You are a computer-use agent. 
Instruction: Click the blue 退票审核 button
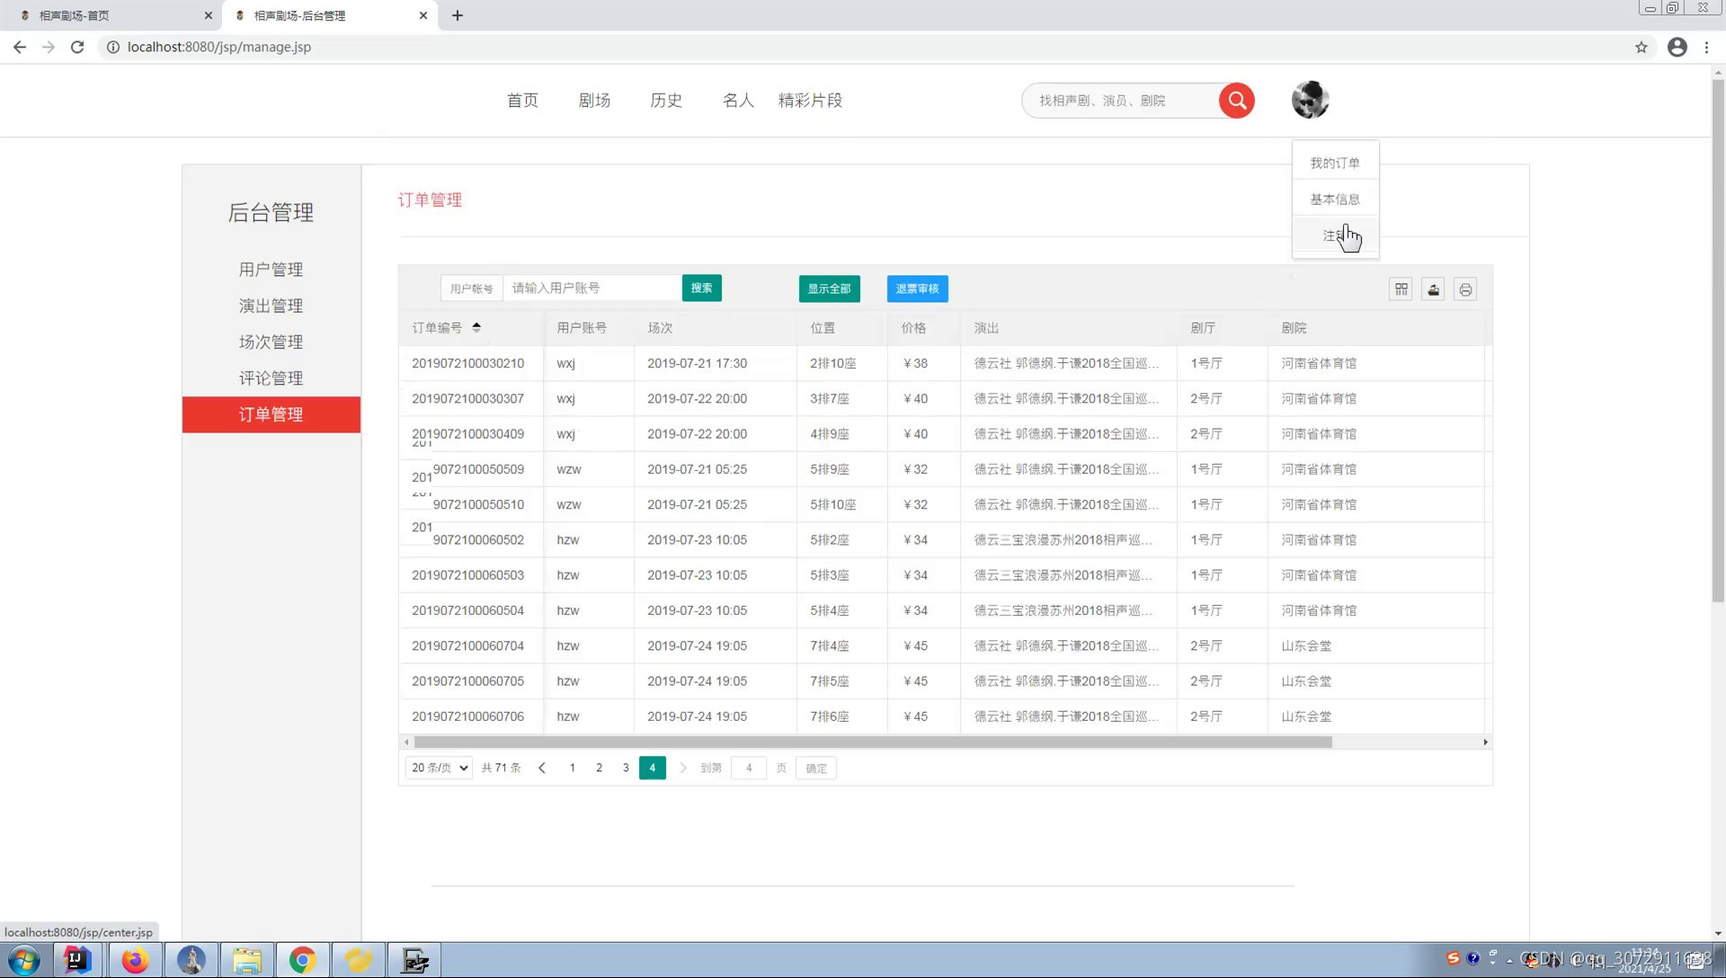click(917, 289)
